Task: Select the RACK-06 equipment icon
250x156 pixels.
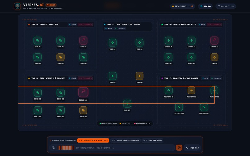Action: coord(83,57)
